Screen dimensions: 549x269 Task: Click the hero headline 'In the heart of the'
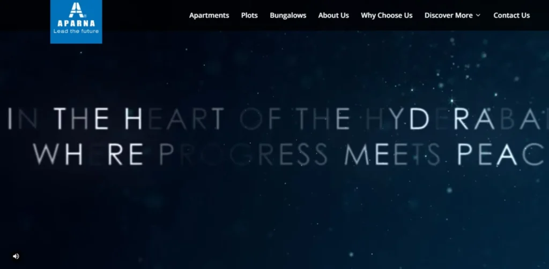(179, 118)
